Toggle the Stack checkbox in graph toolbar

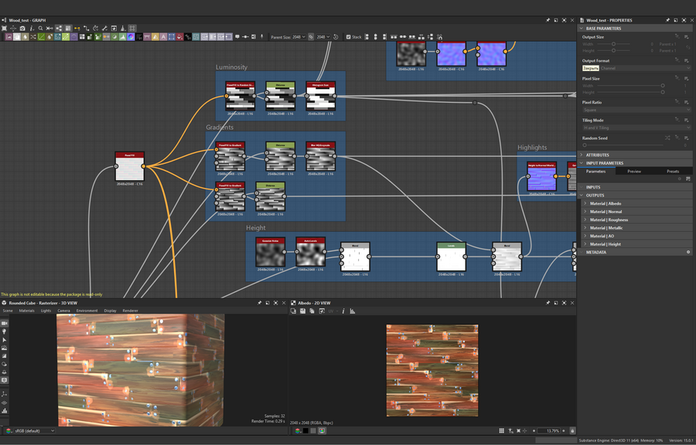tap(349, 36)
